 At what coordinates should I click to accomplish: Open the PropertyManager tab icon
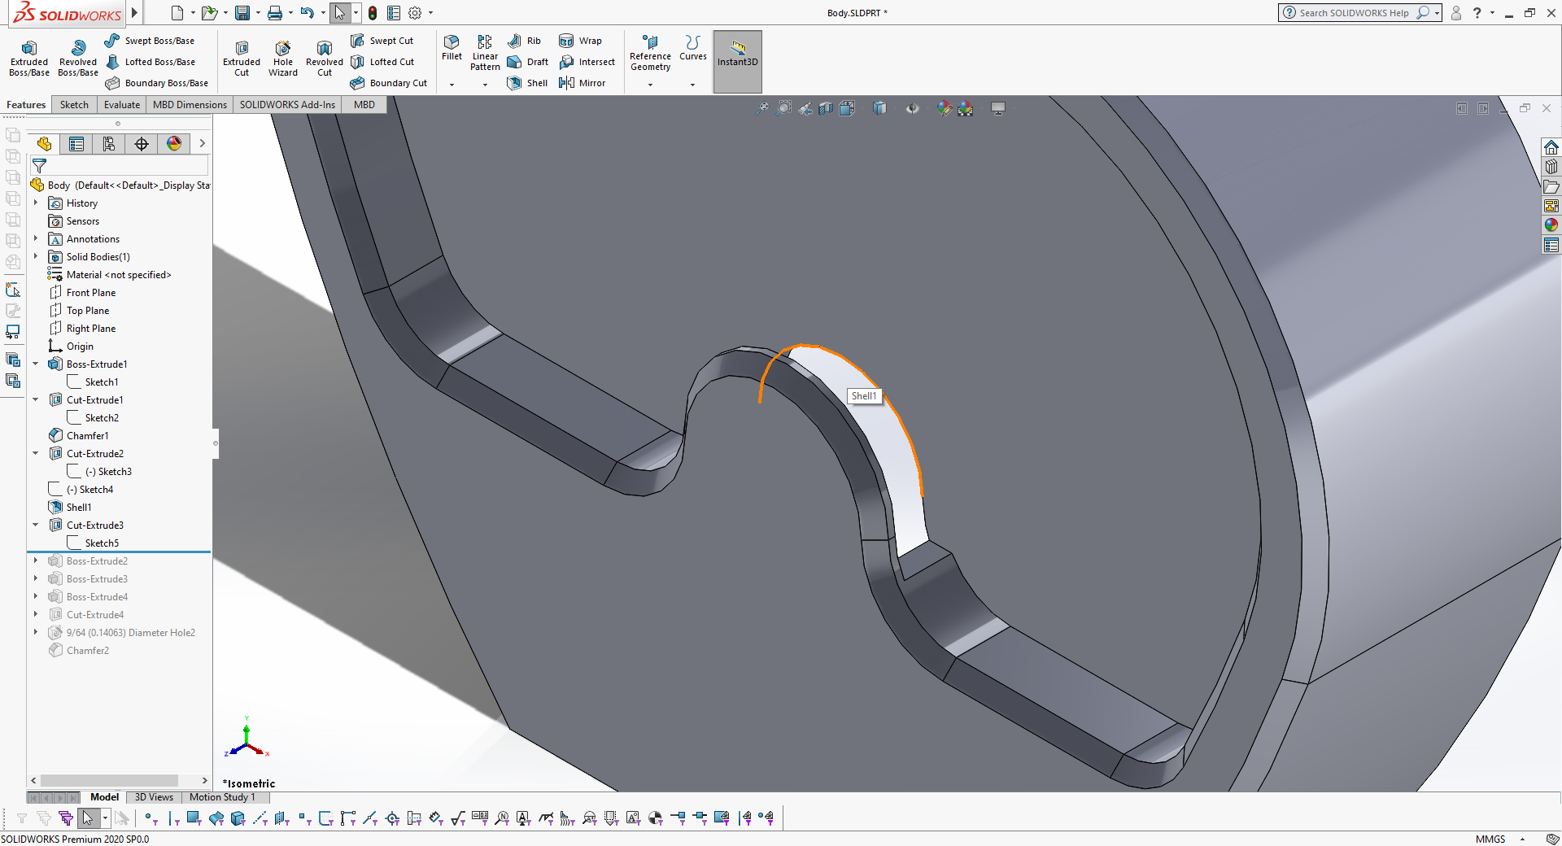pos(76,144)
